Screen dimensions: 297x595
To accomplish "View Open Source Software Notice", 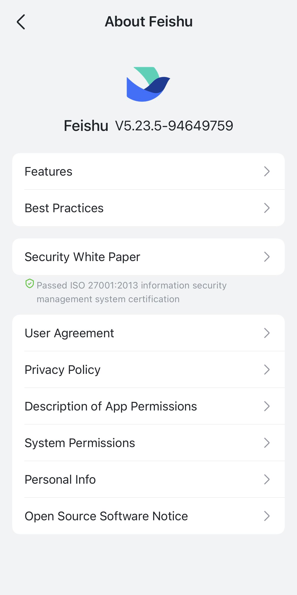I will pos(106,516).
